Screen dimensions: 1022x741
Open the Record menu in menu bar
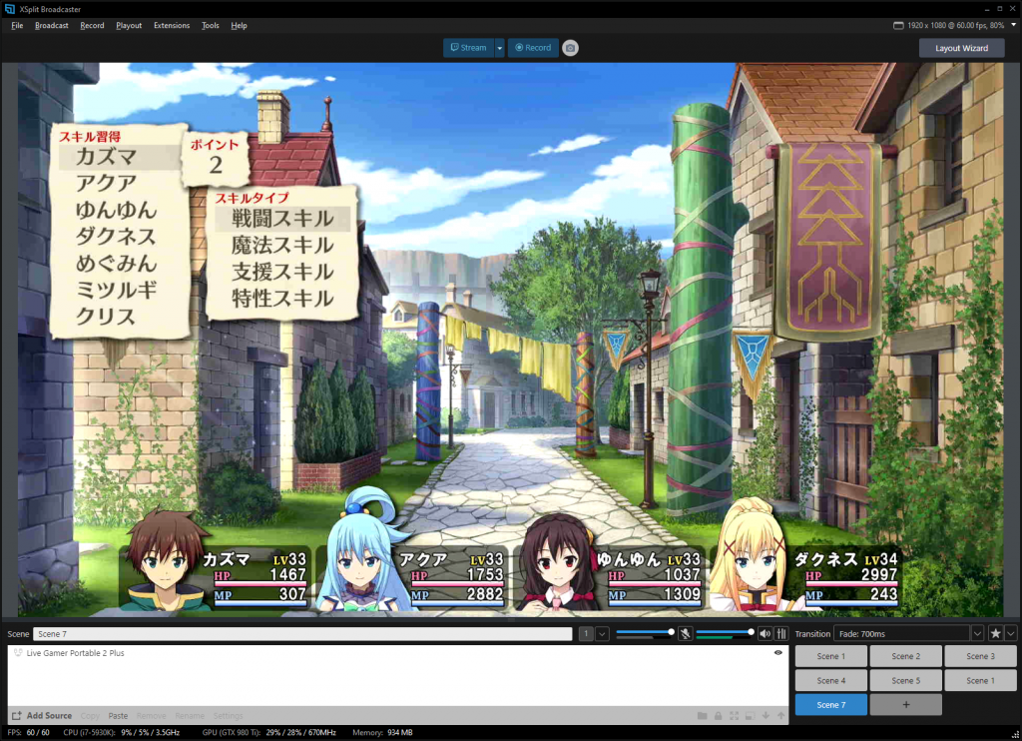(x=92, y=25)
